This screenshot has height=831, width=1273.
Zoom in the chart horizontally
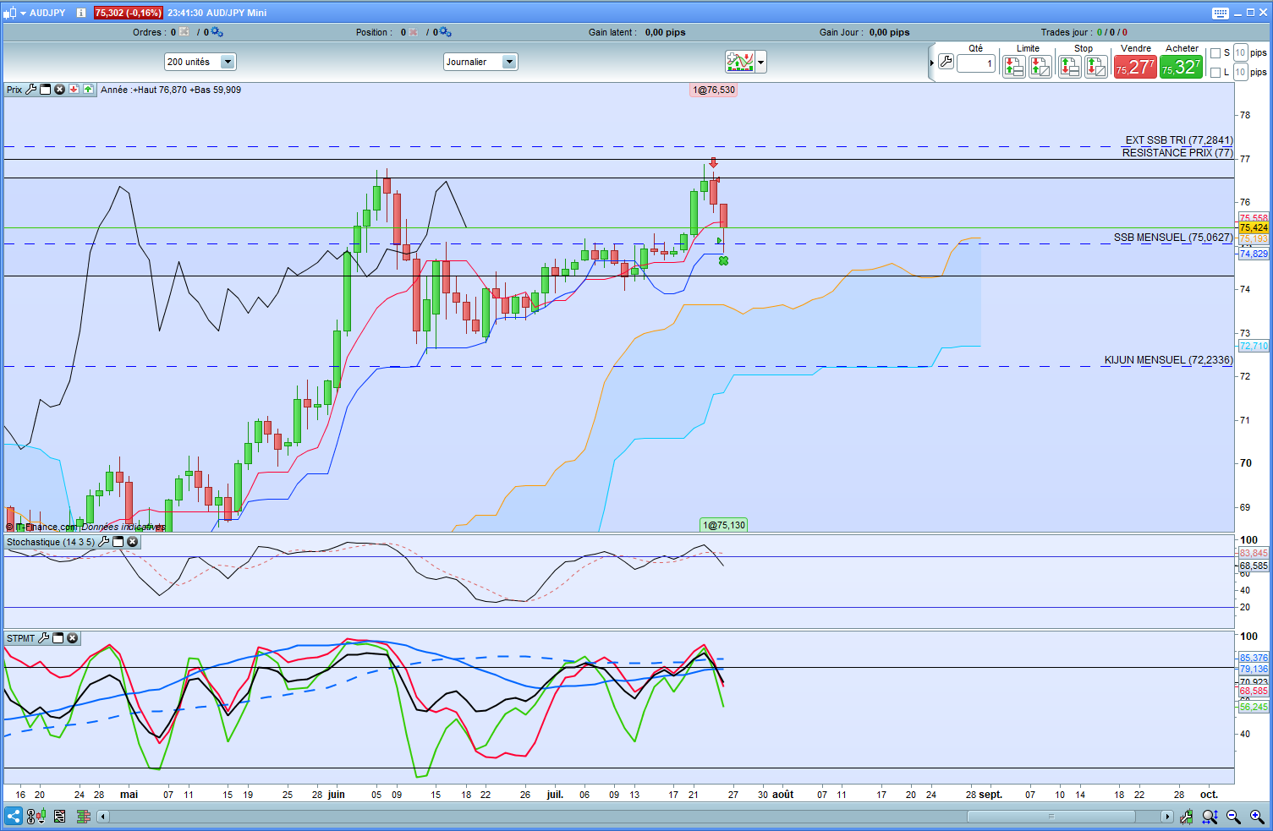tap(1257, 817)
